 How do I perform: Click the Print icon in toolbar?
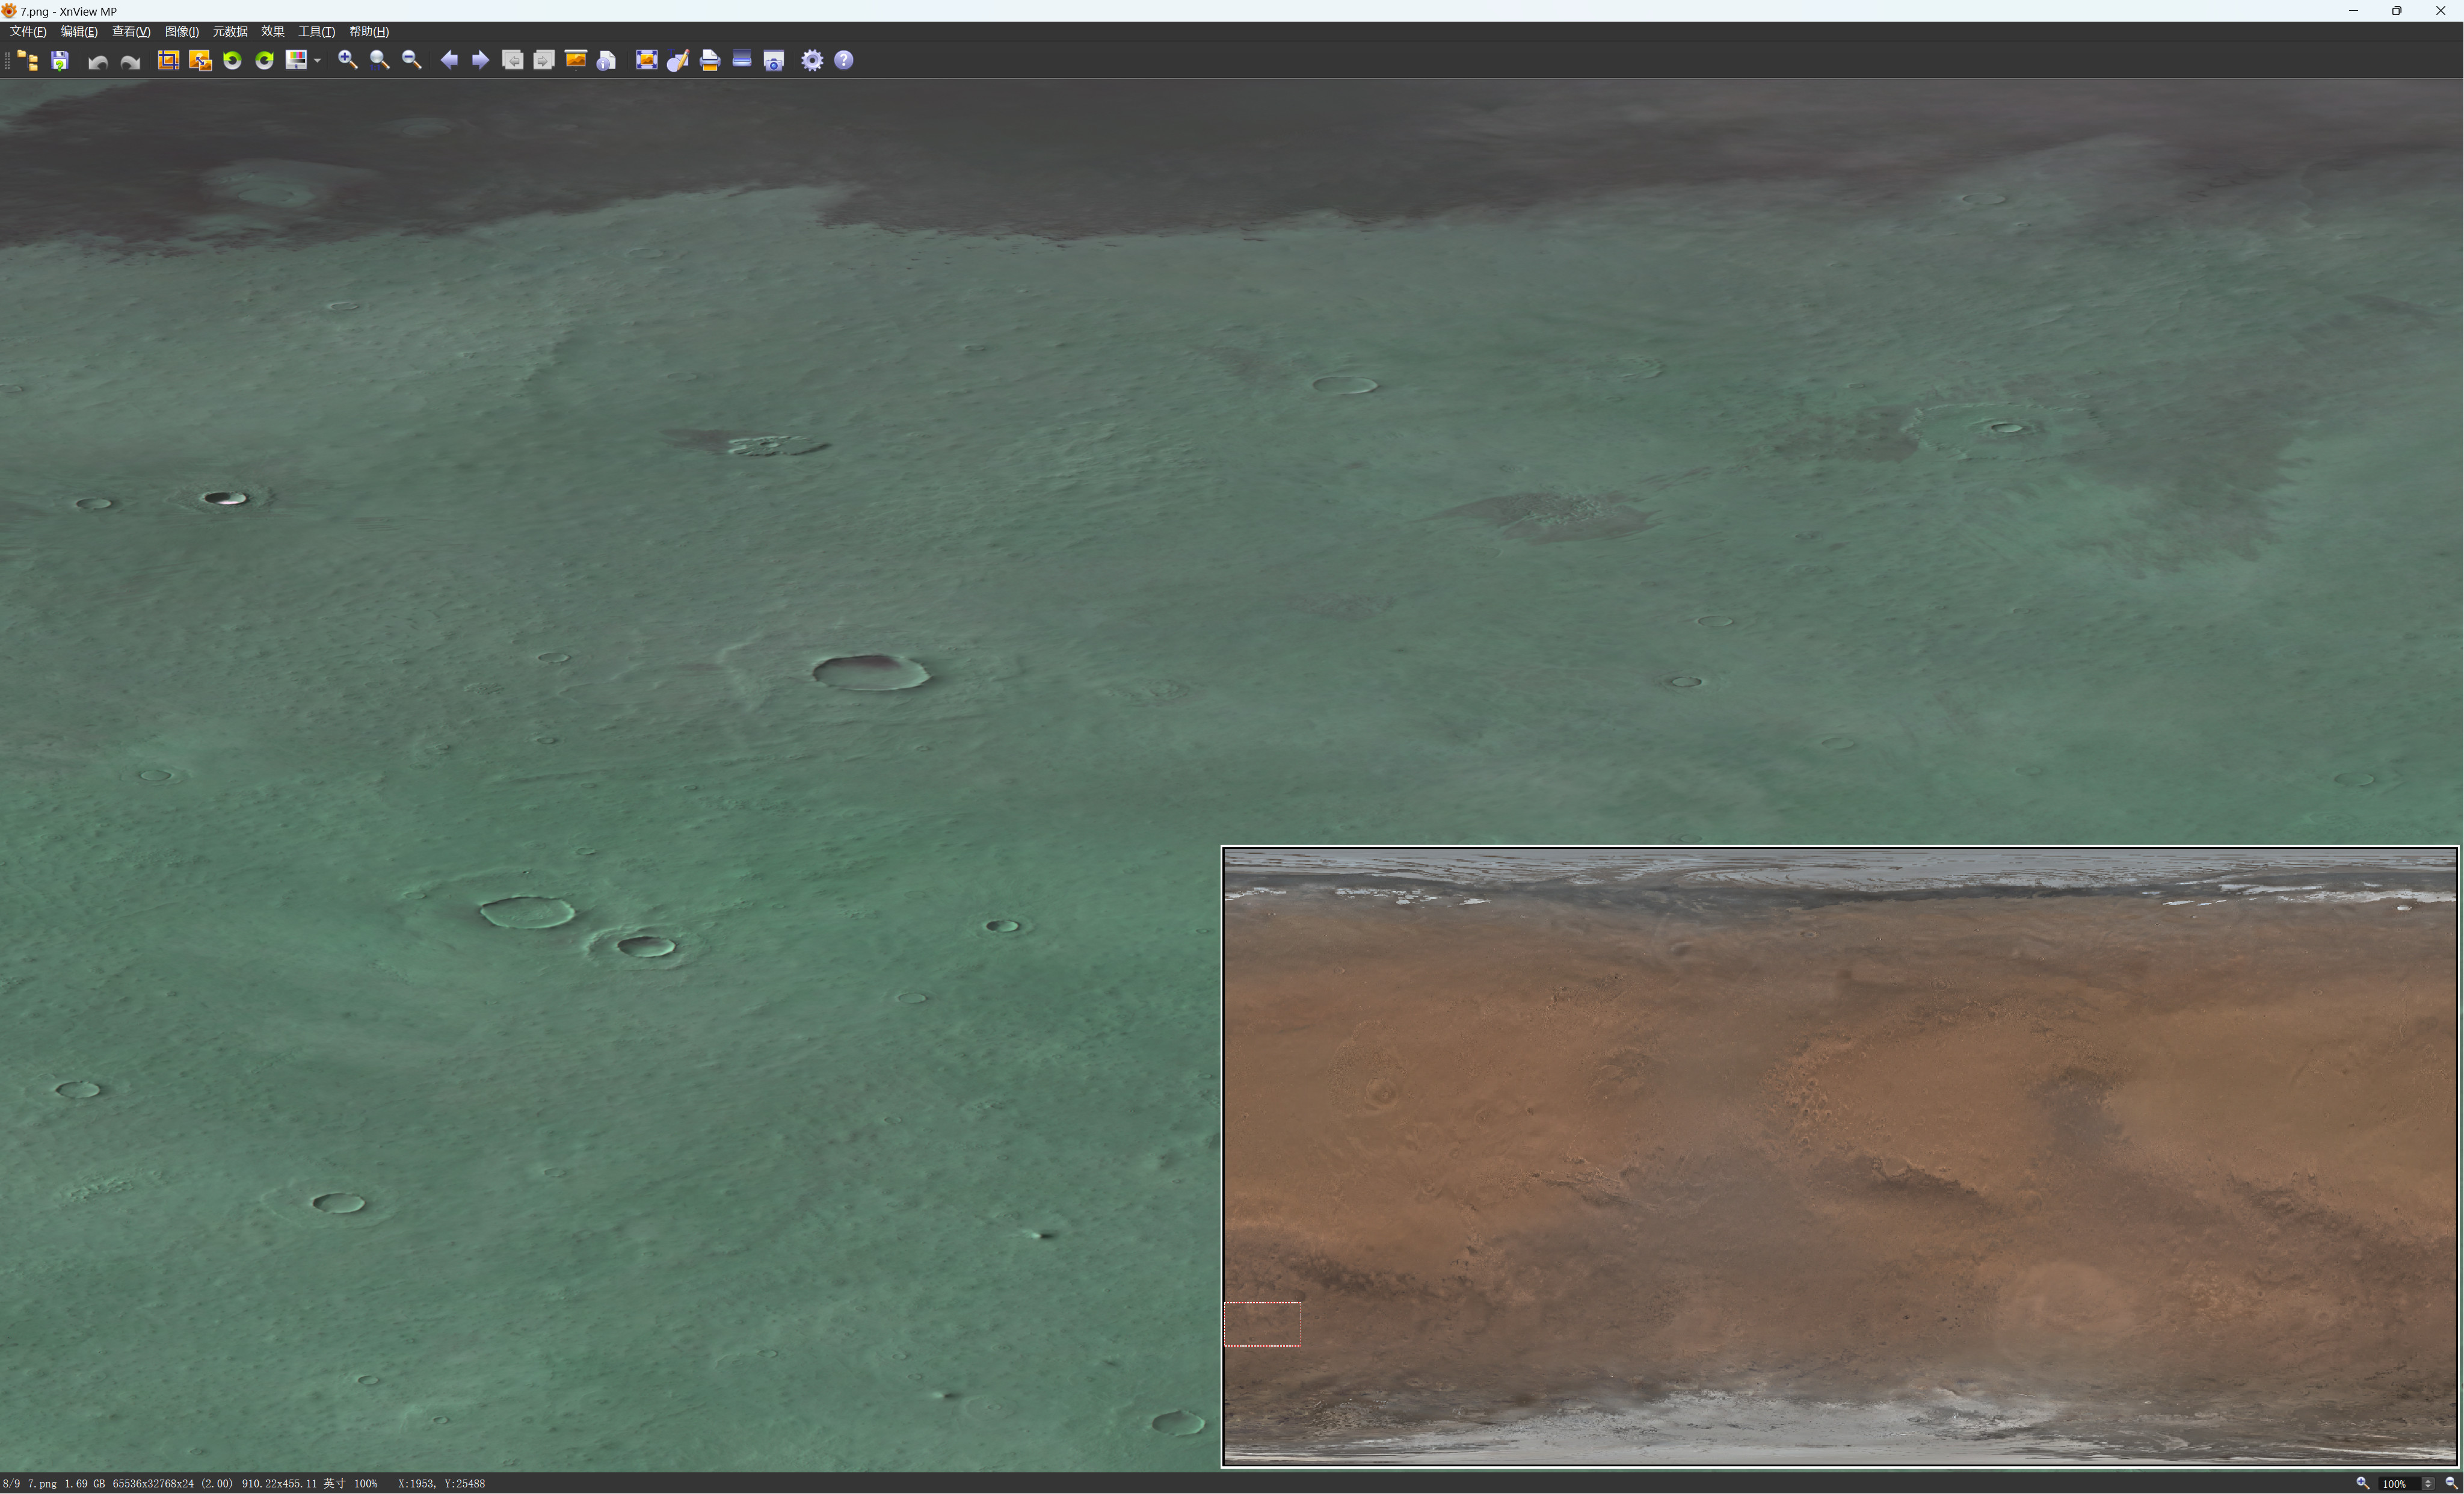[710, 61]
